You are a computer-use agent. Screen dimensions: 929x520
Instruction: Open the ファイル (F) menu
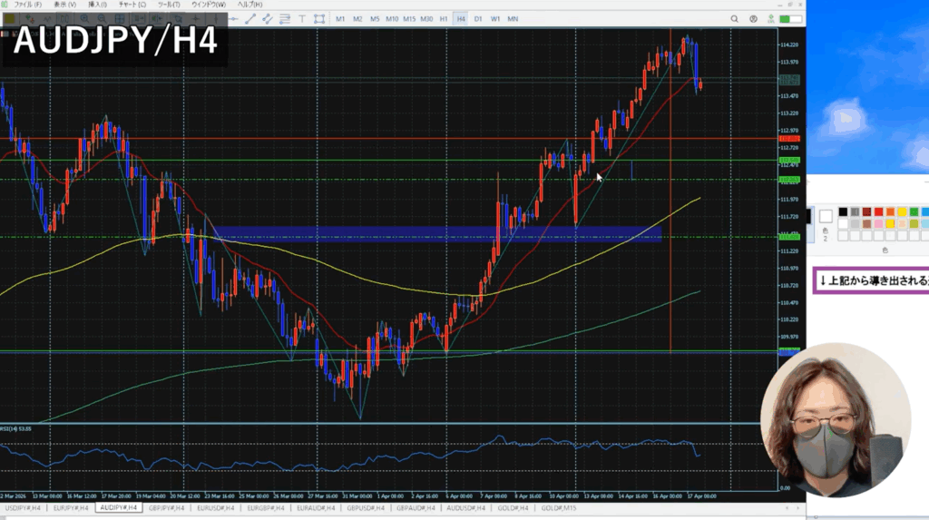click(28, 5)
